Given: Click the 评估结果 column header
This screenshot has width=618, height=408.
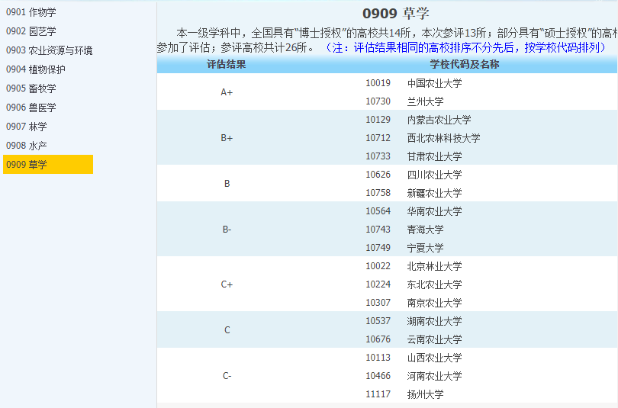Looking at the screenshot, I should (x=227, y=64).
